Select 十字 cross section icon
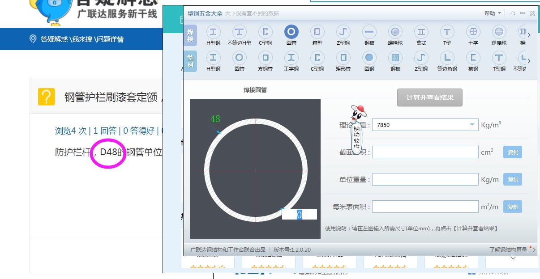Screen dimensions: 540x279 [473, 35]
